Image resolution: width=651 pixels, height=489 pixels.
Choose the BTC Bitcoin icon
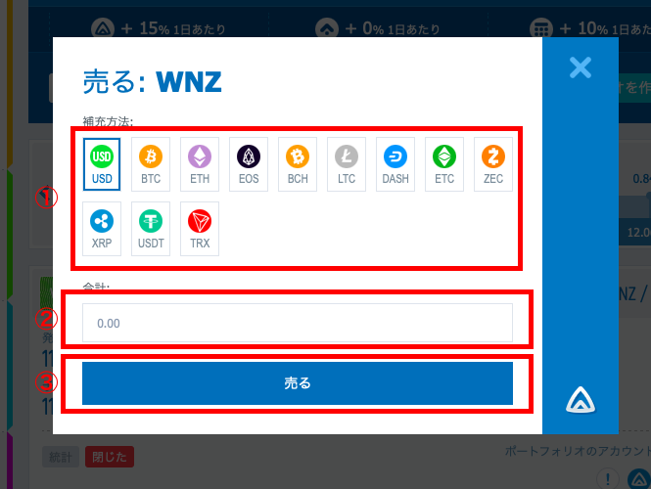pos(151,164)
